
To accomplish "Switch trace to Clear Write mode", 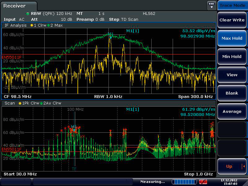I will point(232,20).
